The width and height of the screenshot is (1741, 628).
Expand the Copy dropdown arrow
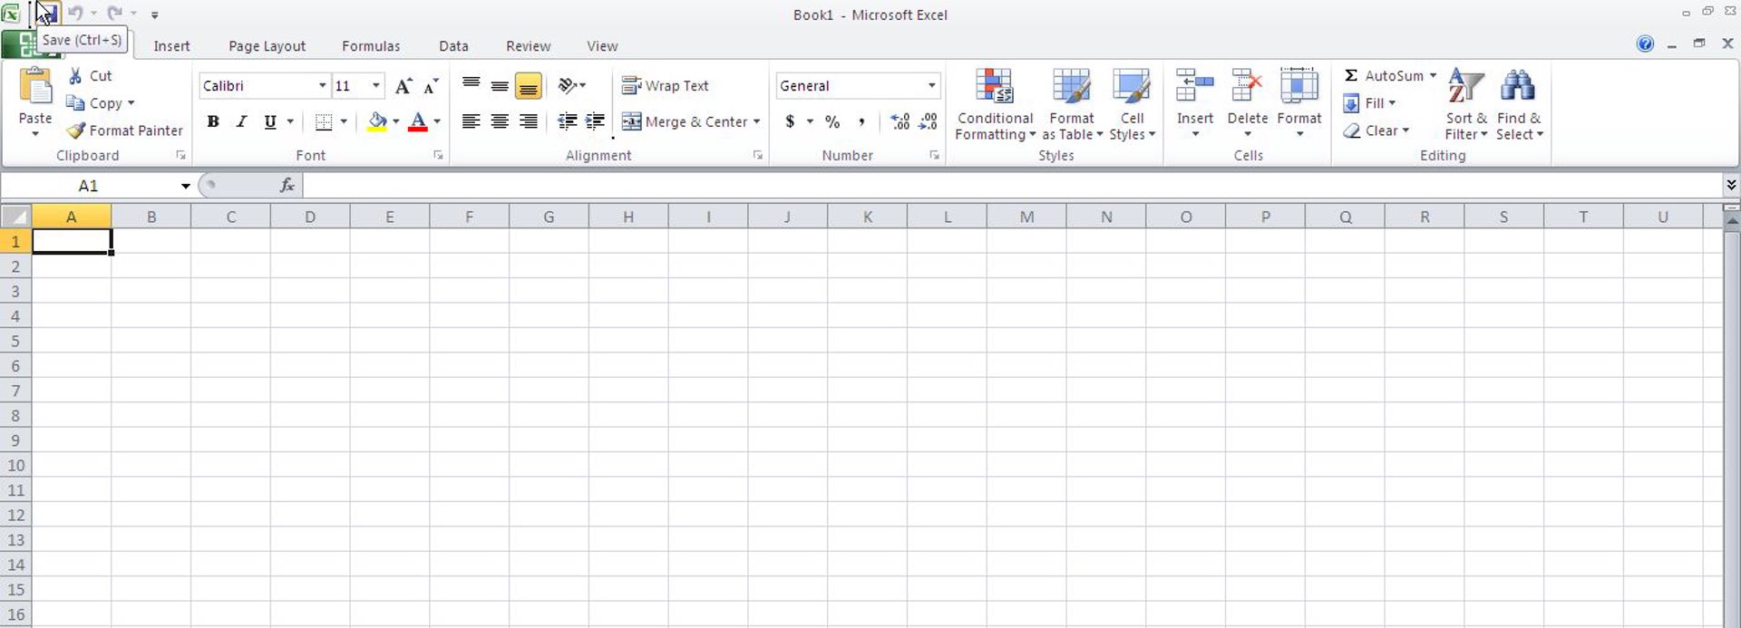[x=131, y=103]
